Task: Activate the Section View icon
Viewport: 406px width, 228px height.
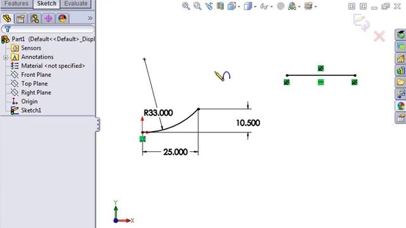Action: pos(220,6)
